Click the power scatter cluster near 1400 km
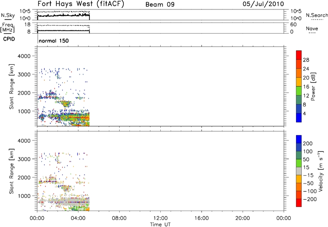328x227 pixels. coord(66,104)
